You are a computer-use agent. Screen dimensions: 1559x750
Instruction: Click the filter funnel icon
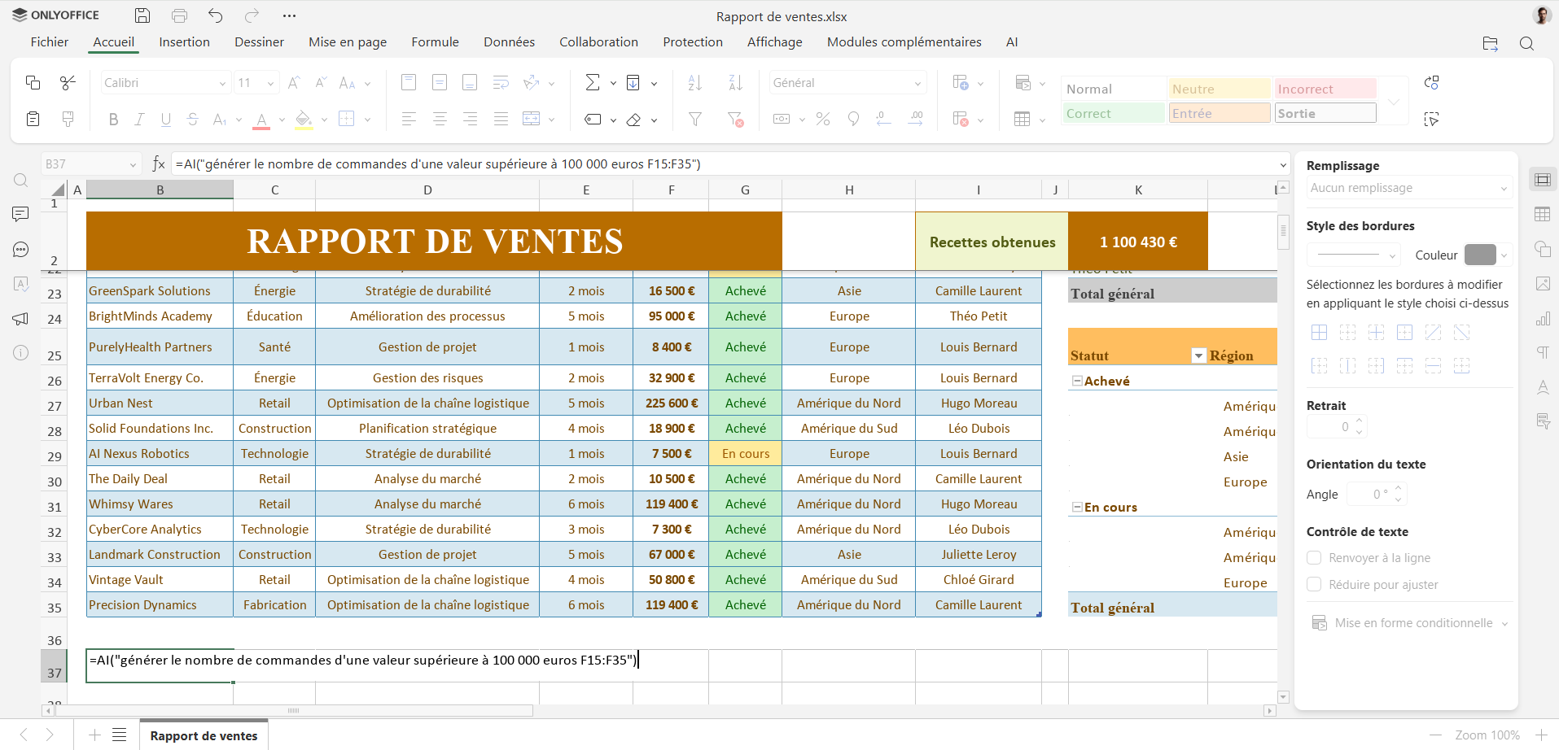(695, 120)
